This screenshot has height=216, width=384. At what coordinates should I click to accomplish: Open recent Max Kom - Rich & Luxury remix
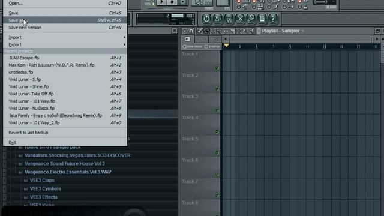pos(65,65)
